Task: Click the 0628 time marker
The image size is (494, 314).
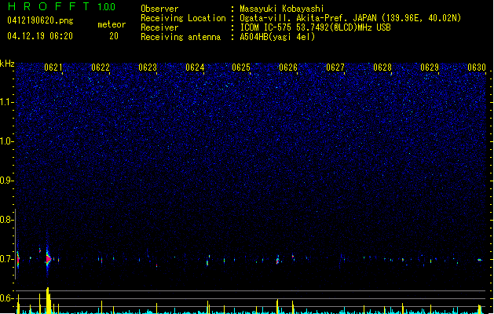Action: click(382, 68)
